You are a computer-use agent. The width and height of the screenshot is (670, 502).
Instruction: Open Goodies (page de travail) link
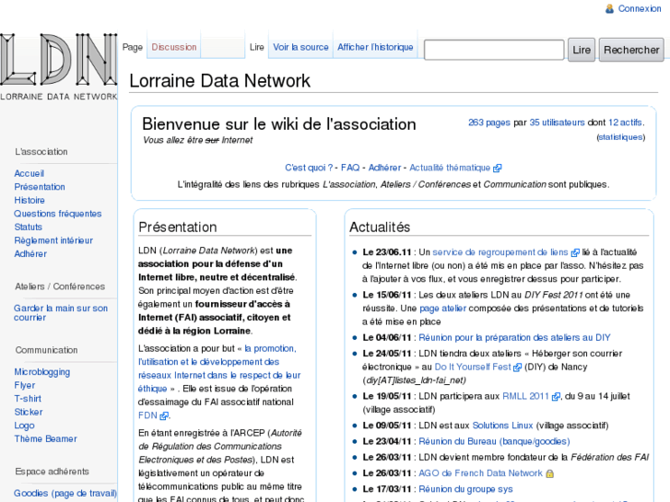65,494
